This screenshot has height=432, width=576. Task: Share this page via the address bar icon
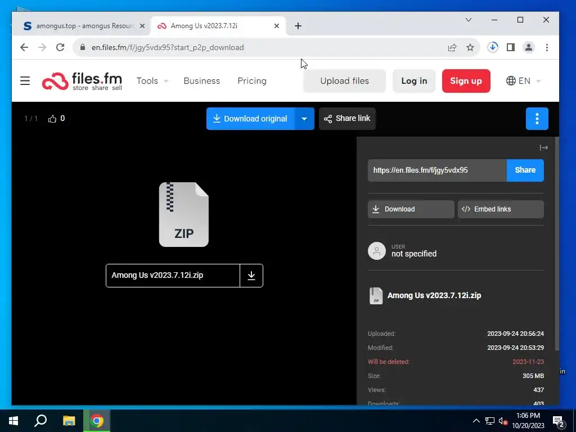[x=452, y=47]
